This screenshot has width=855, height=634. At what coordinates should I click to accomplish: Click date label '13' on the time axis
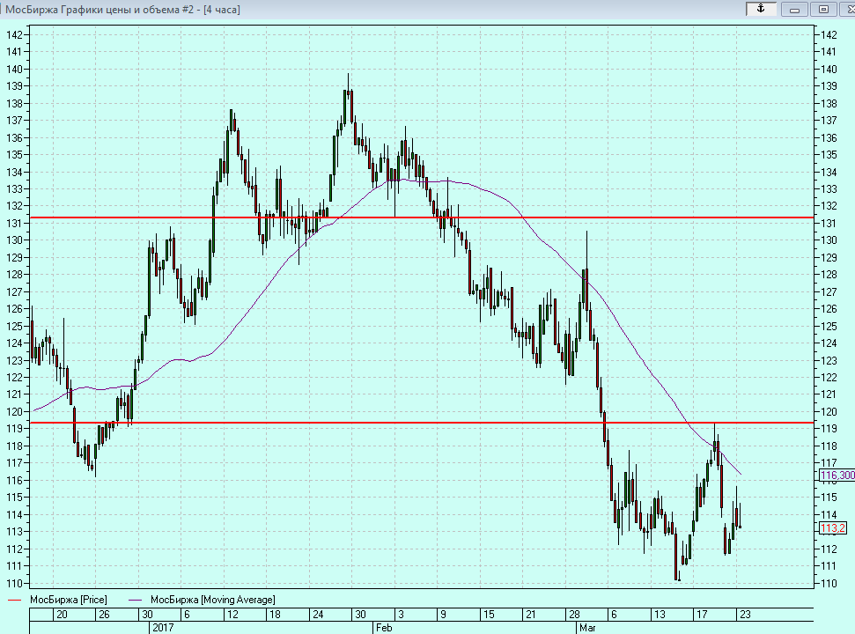[x=660, y=615]
